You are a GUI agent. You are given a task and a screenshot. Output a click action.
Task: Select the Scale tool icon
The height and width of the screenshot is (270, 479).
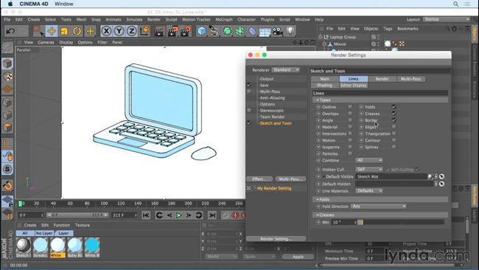click(x=64, y=31)
